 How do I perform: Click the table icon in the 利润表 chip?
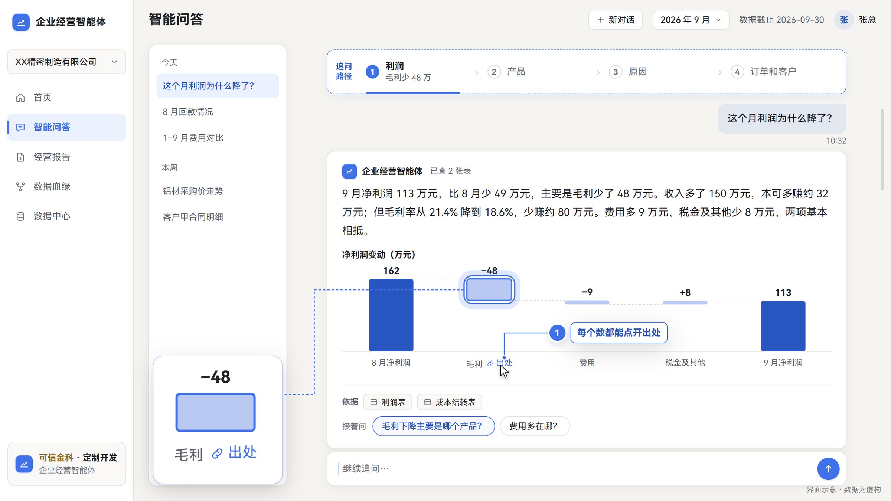[373, 402]
